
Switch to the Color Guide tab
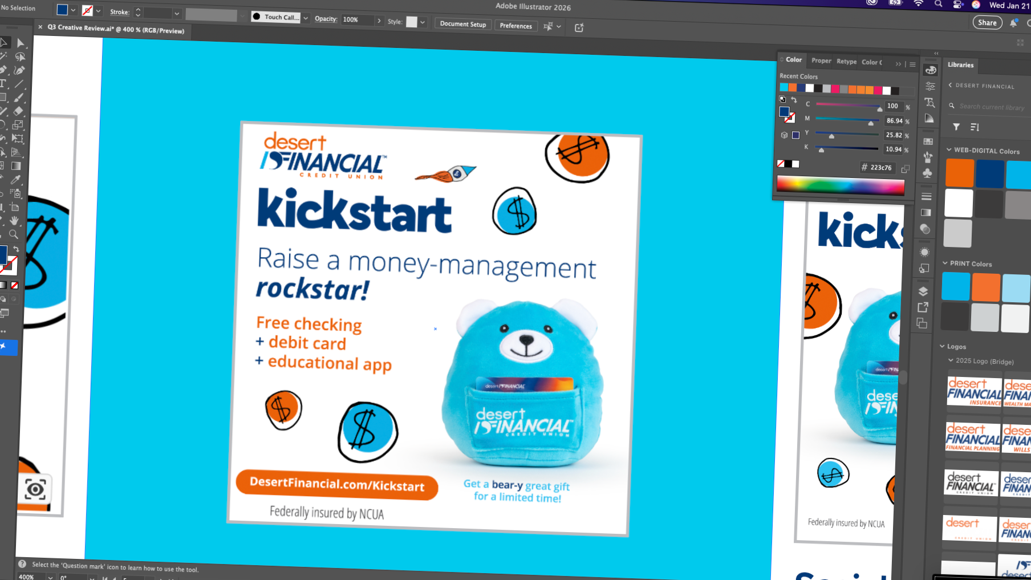[872, 62]
